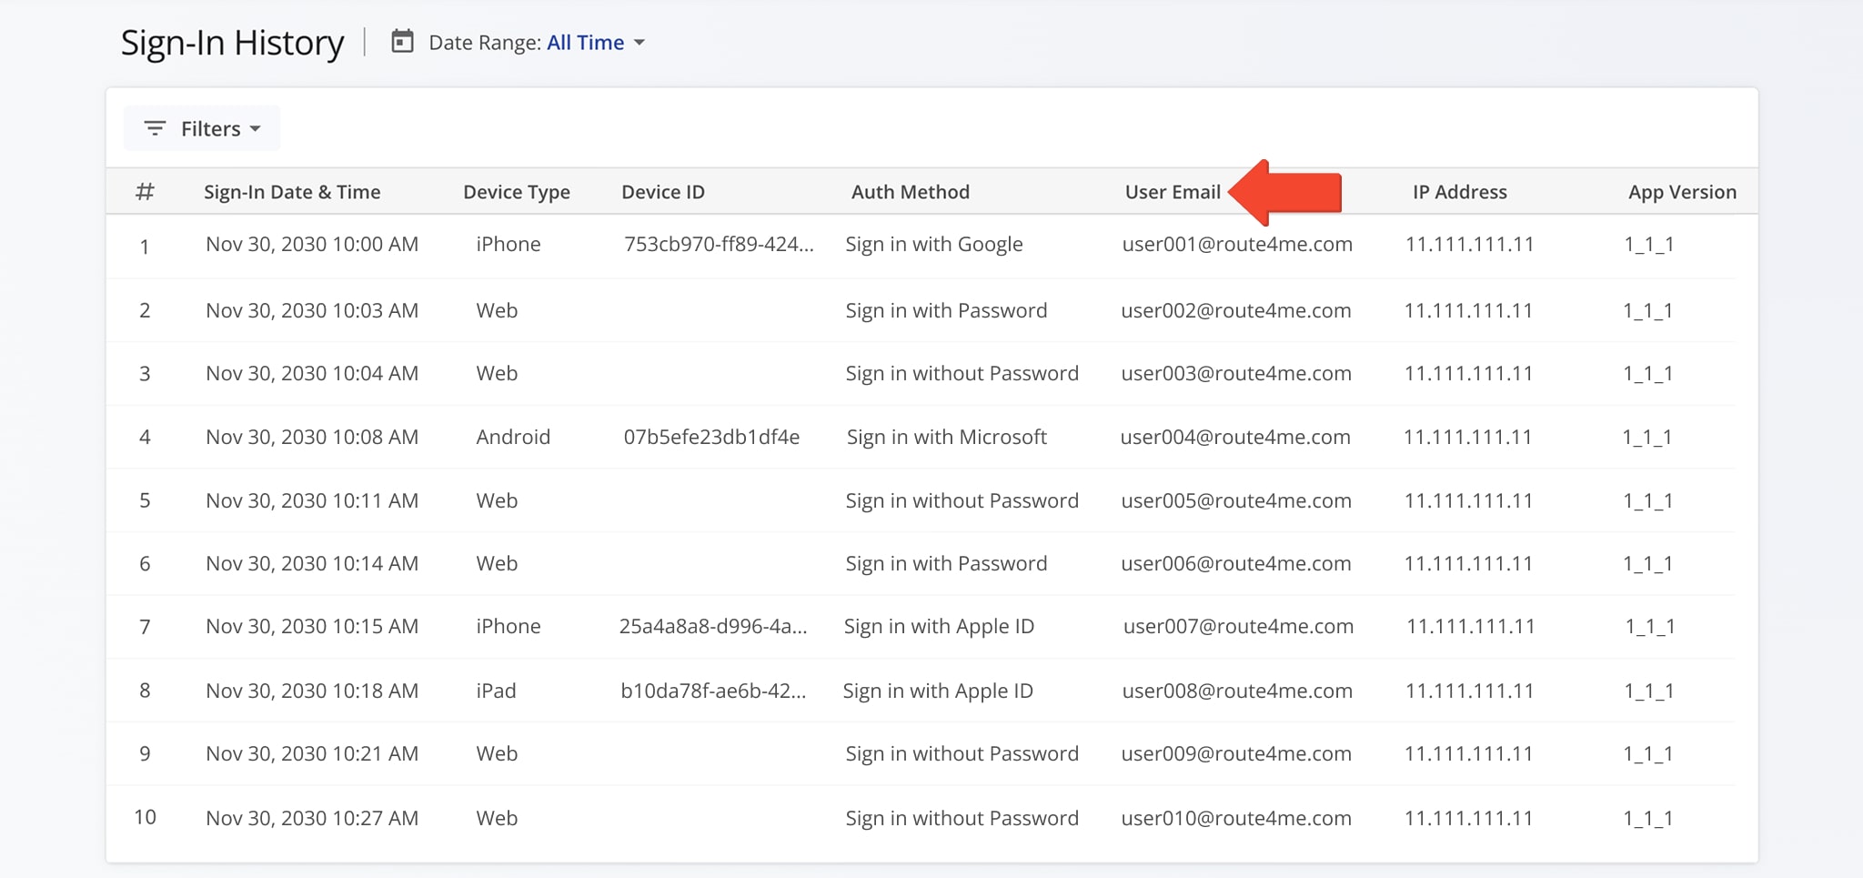Click the Sign-In History page title
This screenshot has width=1863, height=878.
coord(234,41)
